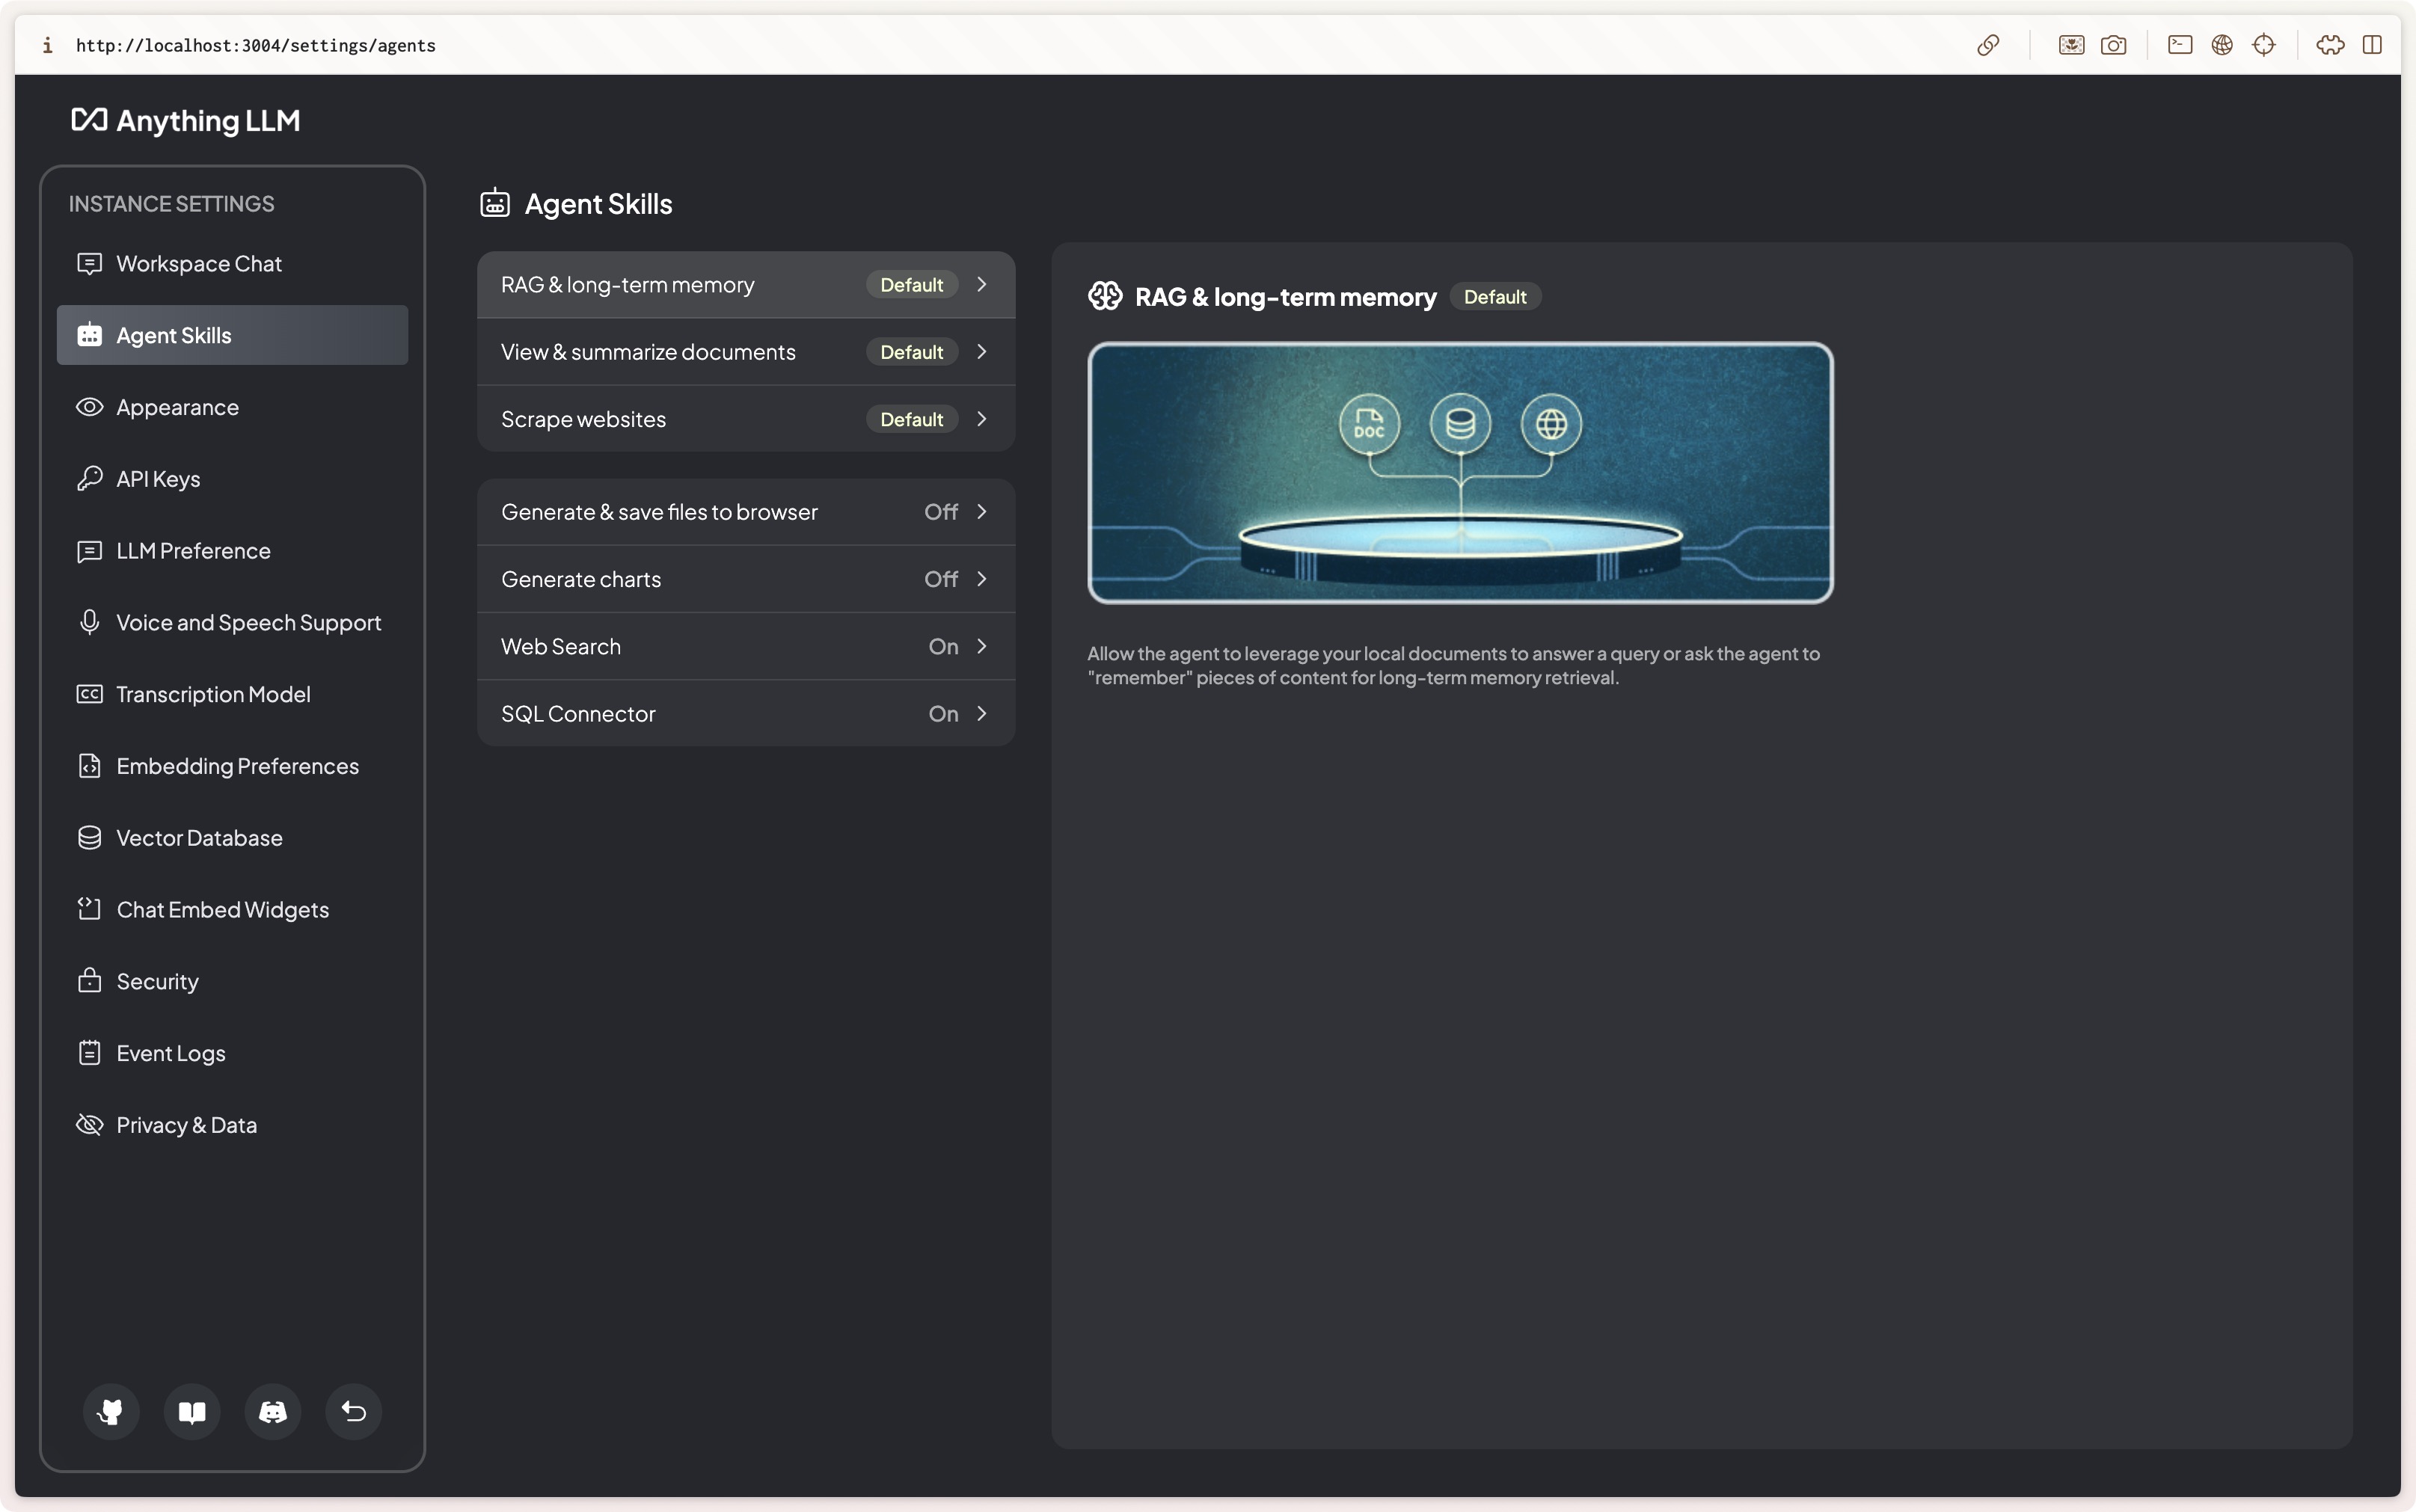Click the RAG memory illustration image
Screen dimensions: 2416x1512
(x=1460, y=473)
